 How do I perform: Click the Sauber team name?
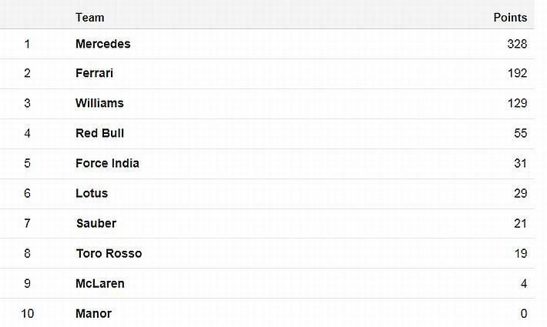pyautogui.click(x=96, y=223)
